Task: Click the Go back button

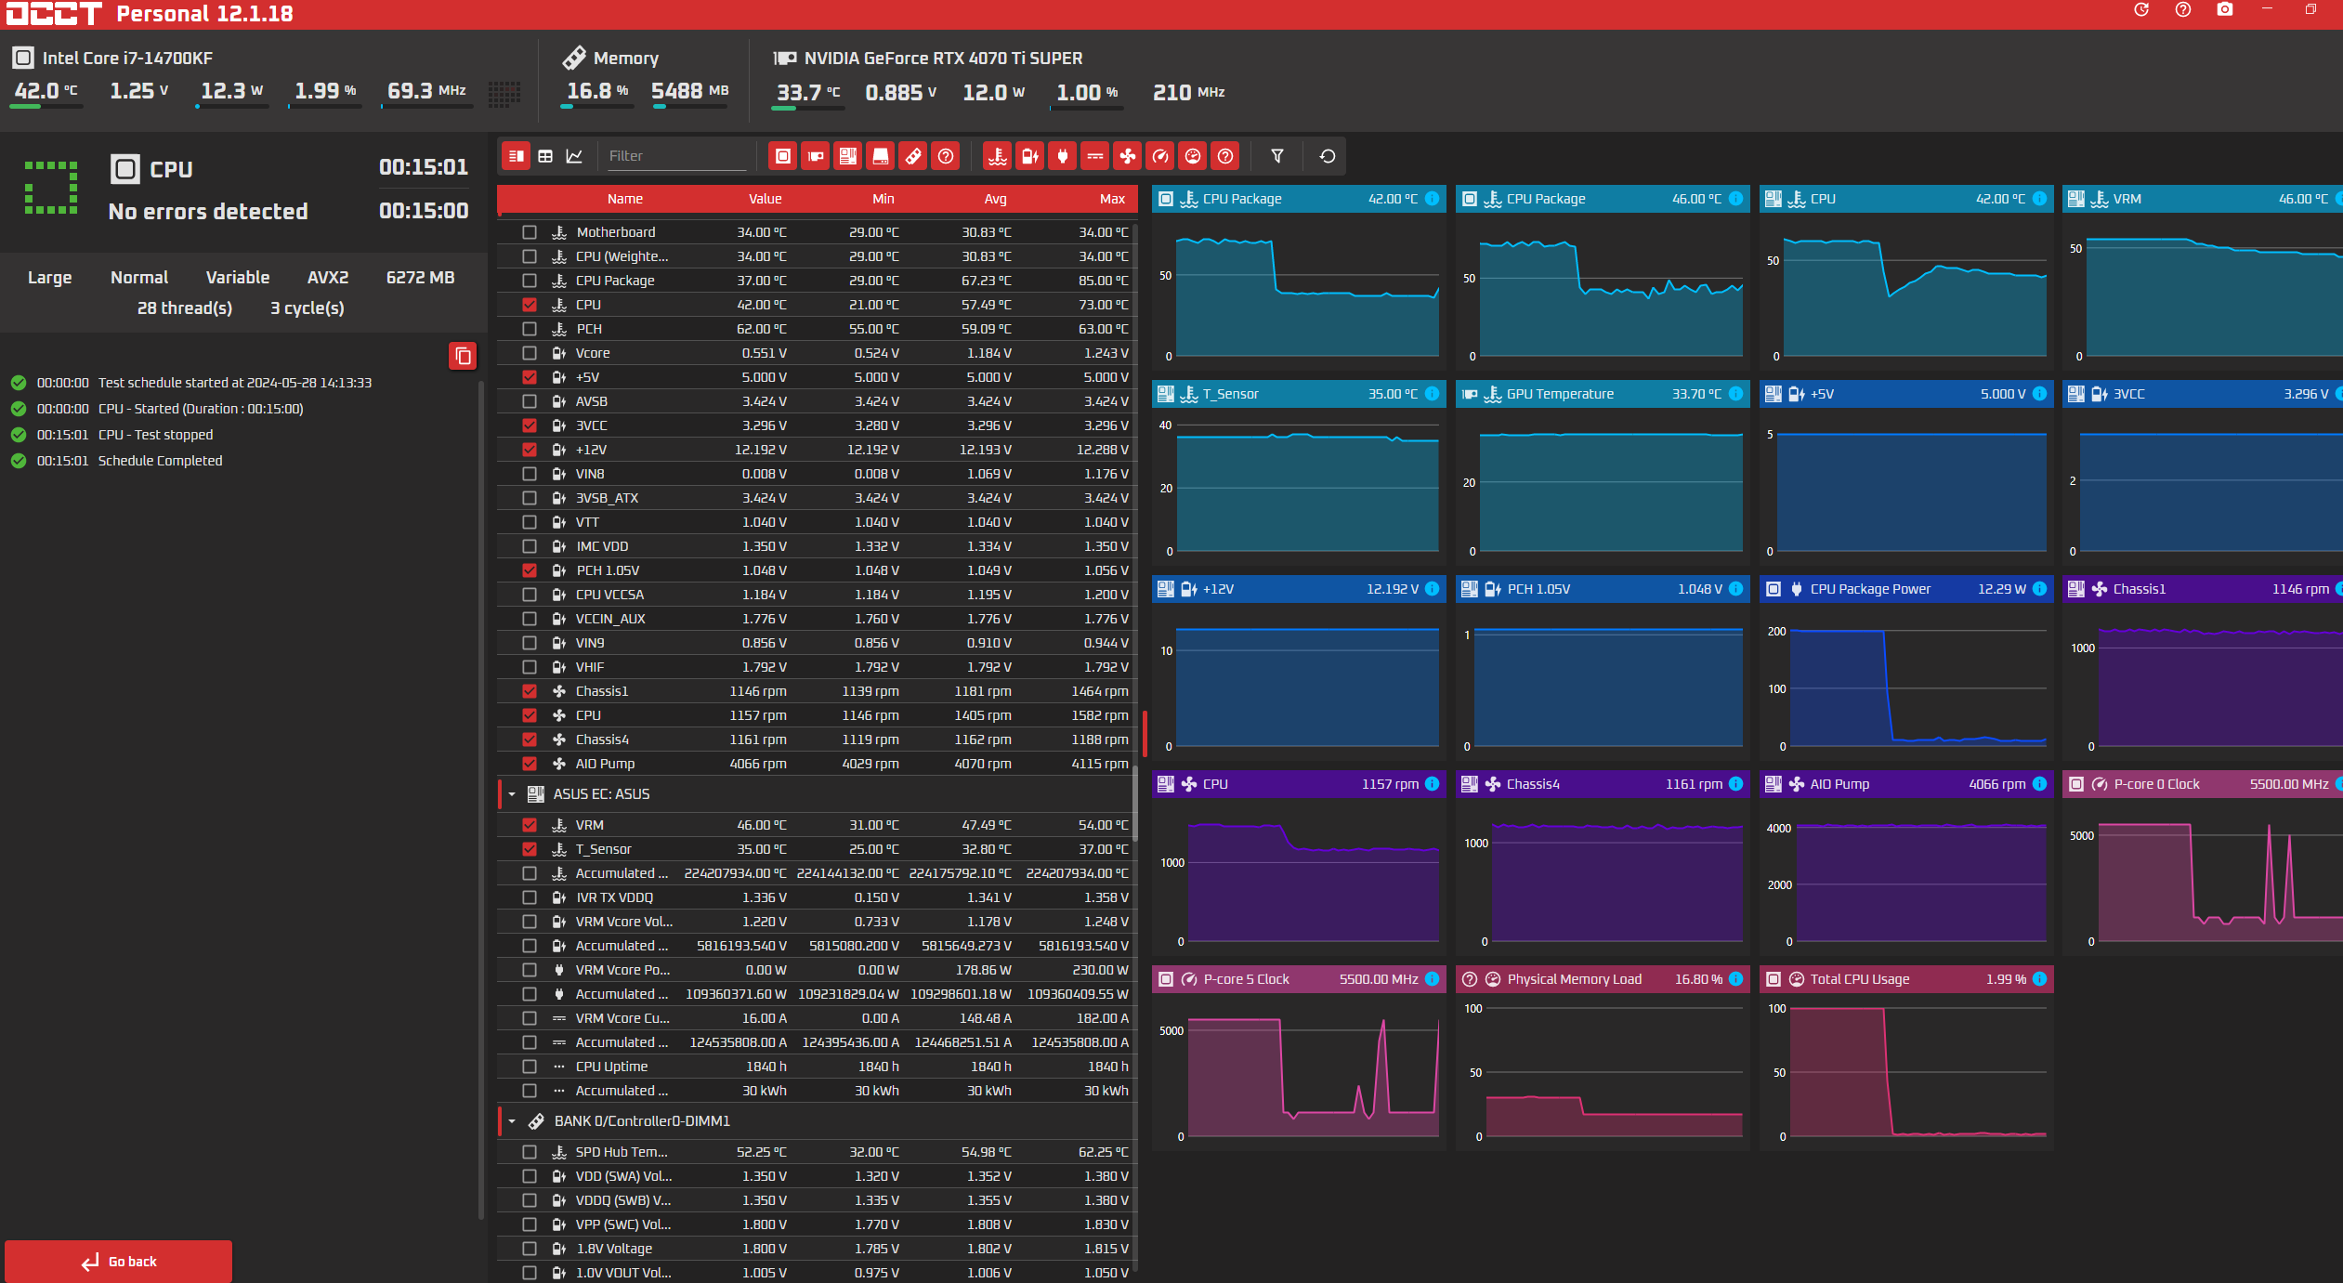Action: click(x=118, y=1262)
